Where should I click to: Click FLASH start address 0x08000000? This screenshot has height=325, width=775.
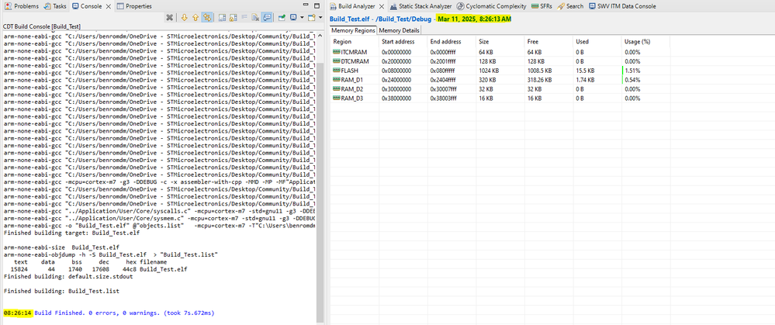tap(396, 71)
